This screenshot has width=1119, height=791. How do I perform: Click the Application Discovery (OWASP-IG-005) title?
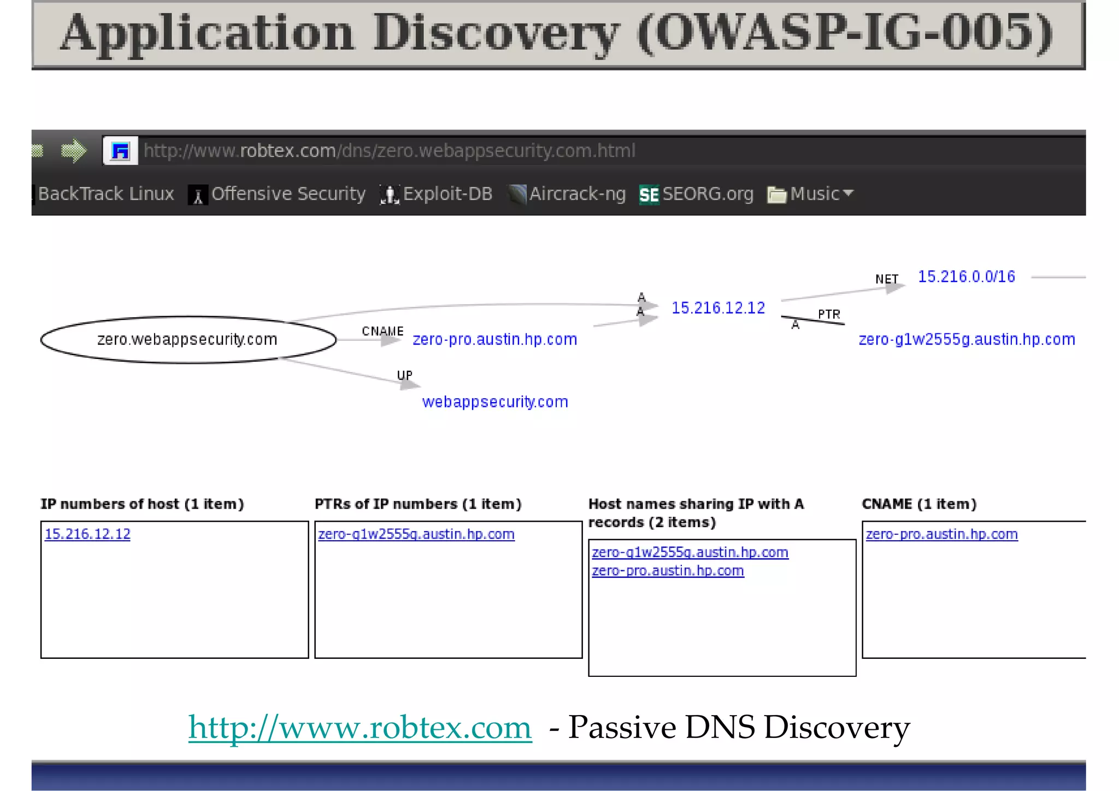557,34
